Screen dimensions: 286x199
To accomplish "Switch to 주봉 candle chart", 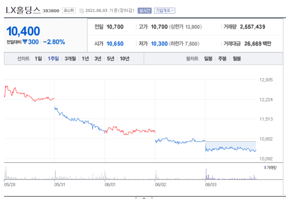I will pyautogui.click(x=222, y=59).
